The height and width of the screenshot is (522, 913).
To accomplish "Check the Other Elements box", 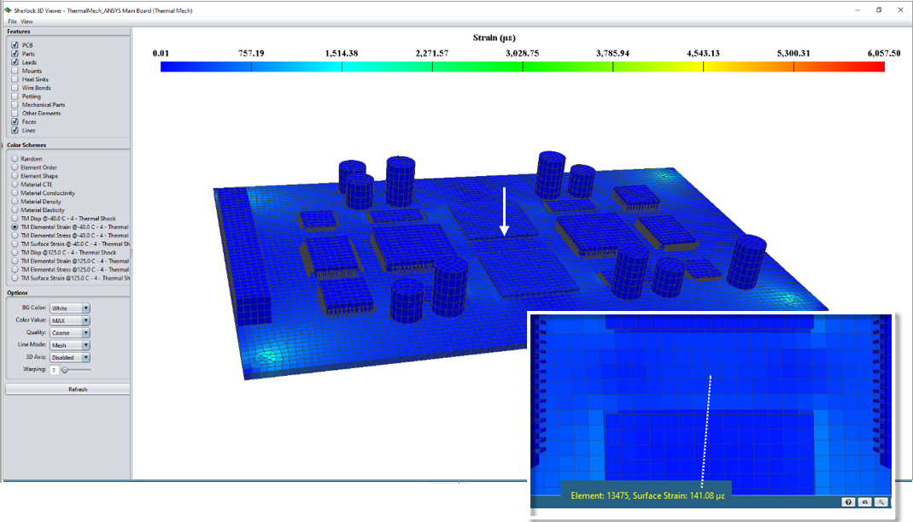I will (15, 113).
